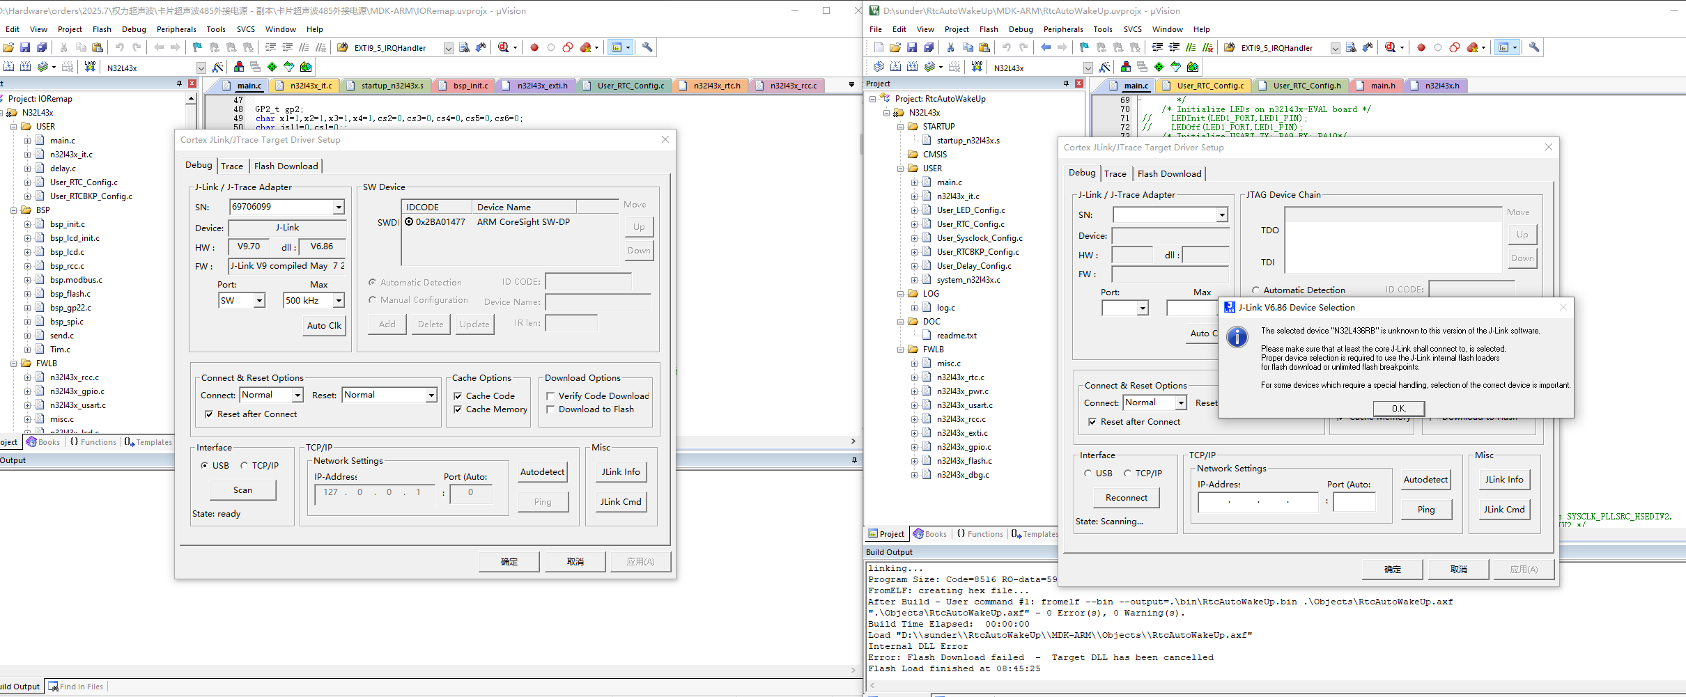Click JLink Info button in left dialog
The image size is (1686, 697).
tap(621, 471)
